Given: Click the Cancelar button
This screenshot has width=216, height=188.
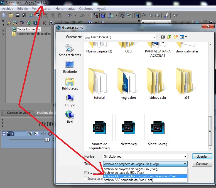Looking at the screenshot, I should pos(202,164).
